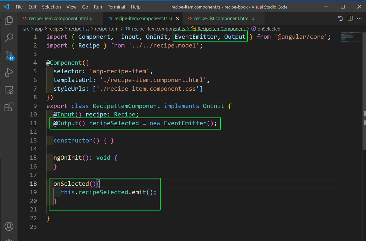Open the Go menu
The image size is (366, 241).
85,7
